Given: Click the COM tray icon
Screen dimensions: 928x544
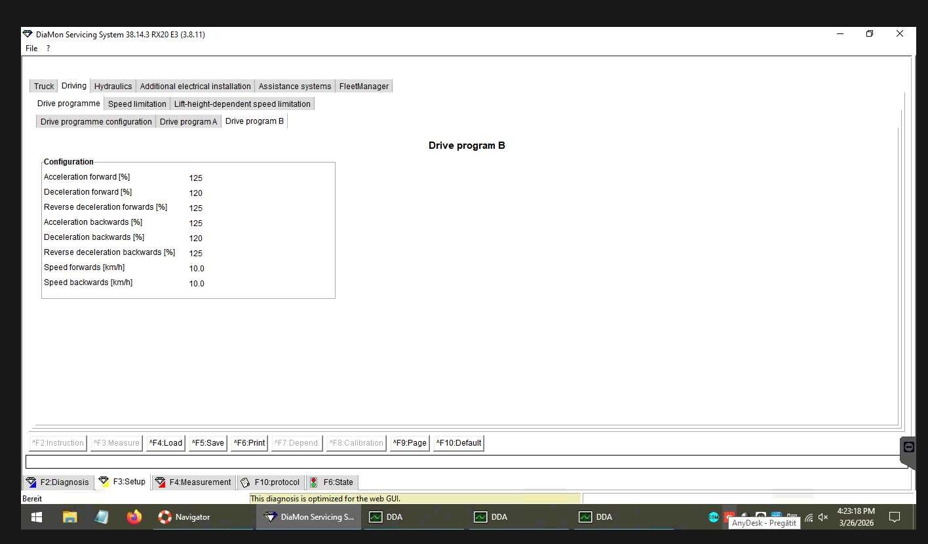Looking at the screenshot, I should click(x=714, y=517).
